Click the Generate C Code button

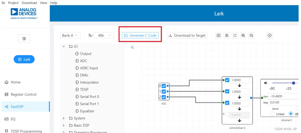pyautogui.click(x=140, y=35)
